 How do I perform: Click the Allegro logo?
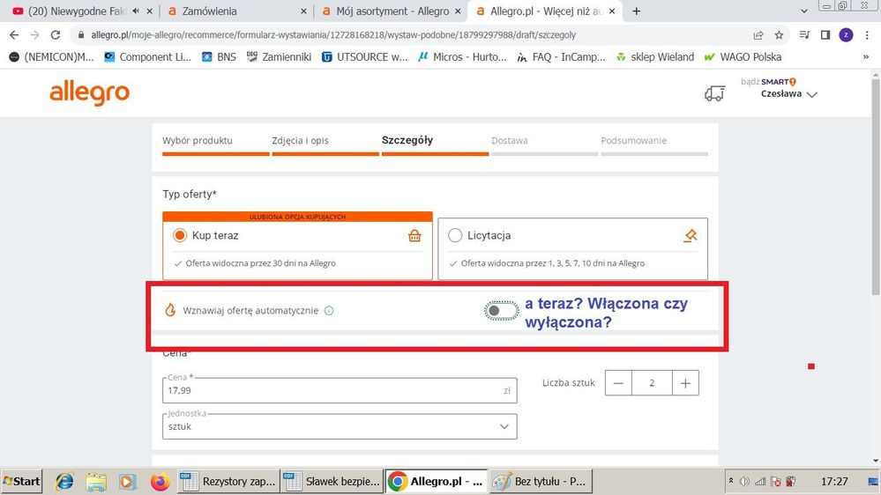[x=89, y=93]
